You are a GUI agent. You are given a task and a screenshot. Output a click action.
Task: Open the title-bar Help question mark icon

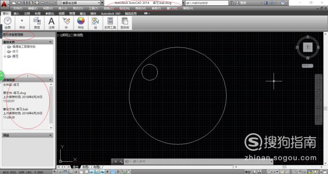(282, 3)
